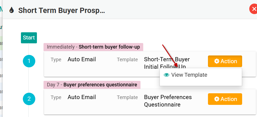Image resolution: width=257 pixels, height=117 pixels.
Task: Select the step 2 circle marker
Action: click(x=29, y=99)
